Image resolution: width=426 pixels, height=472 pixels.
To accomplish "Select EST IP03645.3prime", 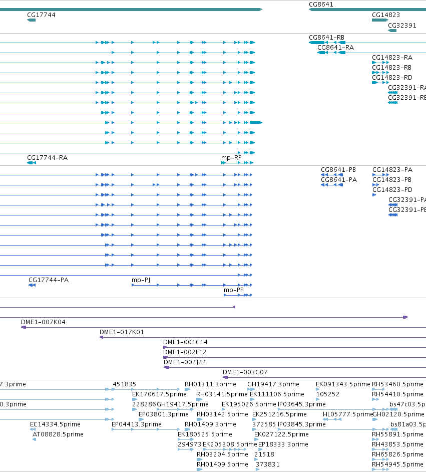I will (301, 404).
